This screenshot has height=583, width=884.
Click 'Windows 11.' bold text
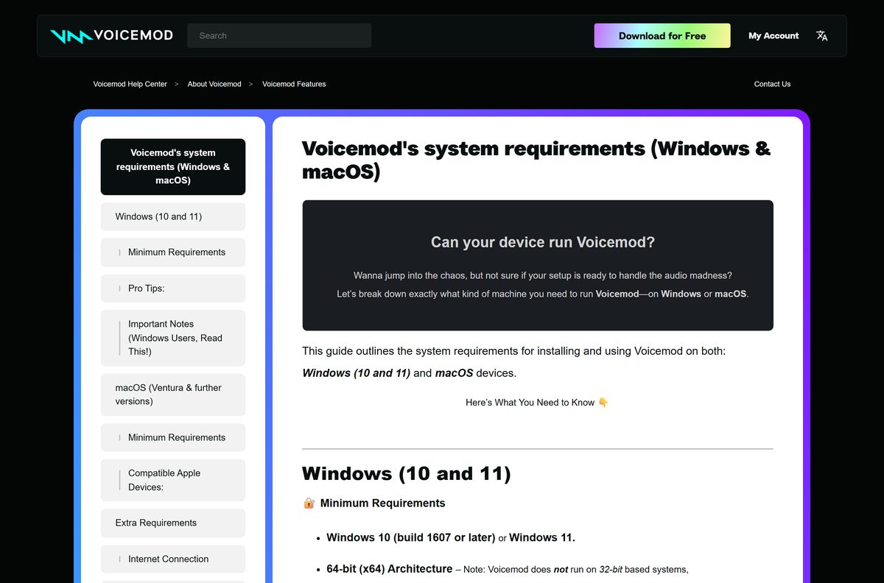[542, 537]
